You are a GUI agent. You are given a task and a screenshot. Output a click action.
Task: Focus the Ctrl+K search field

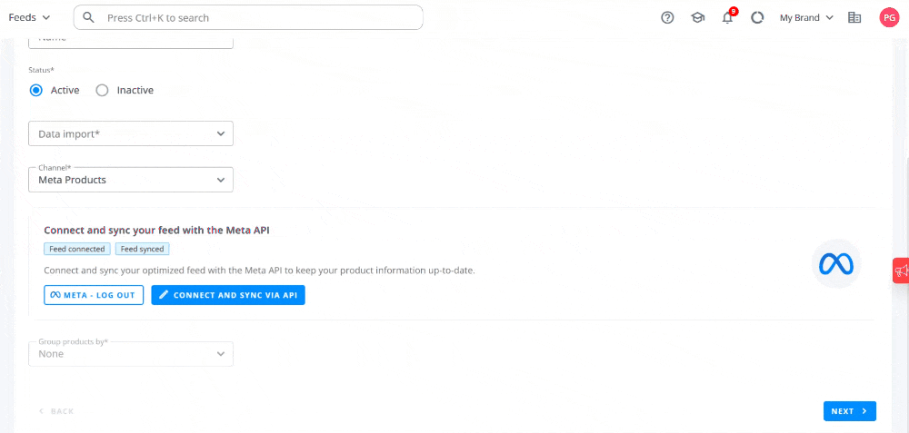[x=248, y=17]
